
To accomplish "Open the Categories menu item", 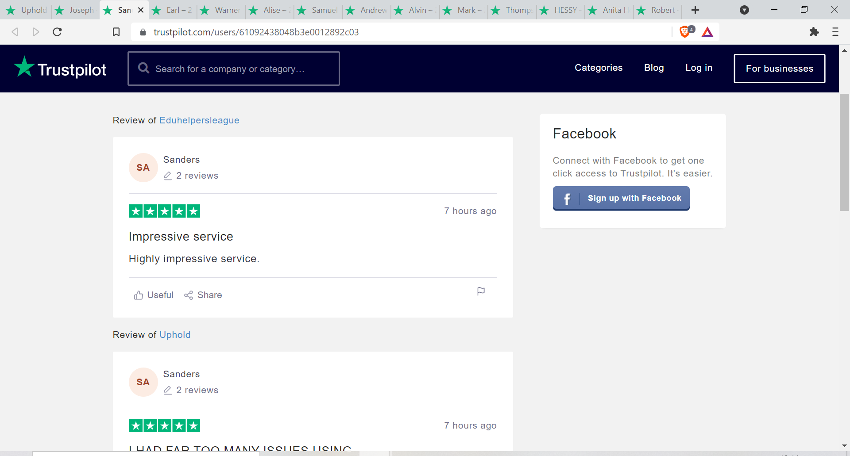I will click(x=599, y=68).
